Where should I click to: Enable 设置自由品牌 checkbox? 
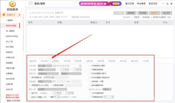pos(52,85)
